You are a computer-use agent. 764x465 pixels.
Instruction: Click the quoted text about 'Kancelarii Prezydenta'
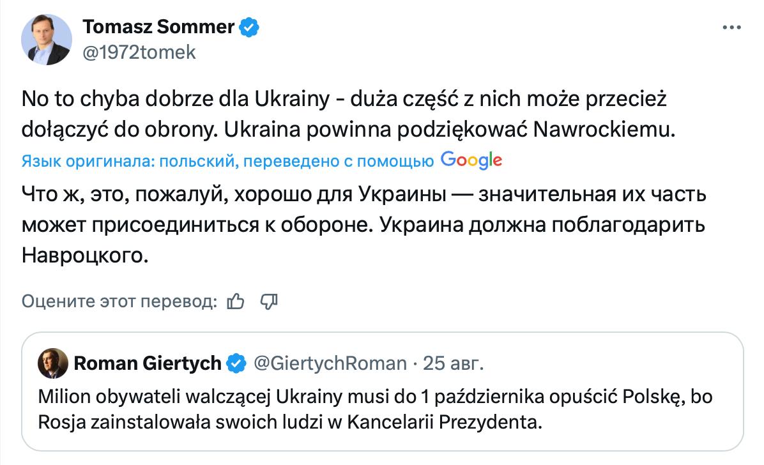tap(445, 422)
